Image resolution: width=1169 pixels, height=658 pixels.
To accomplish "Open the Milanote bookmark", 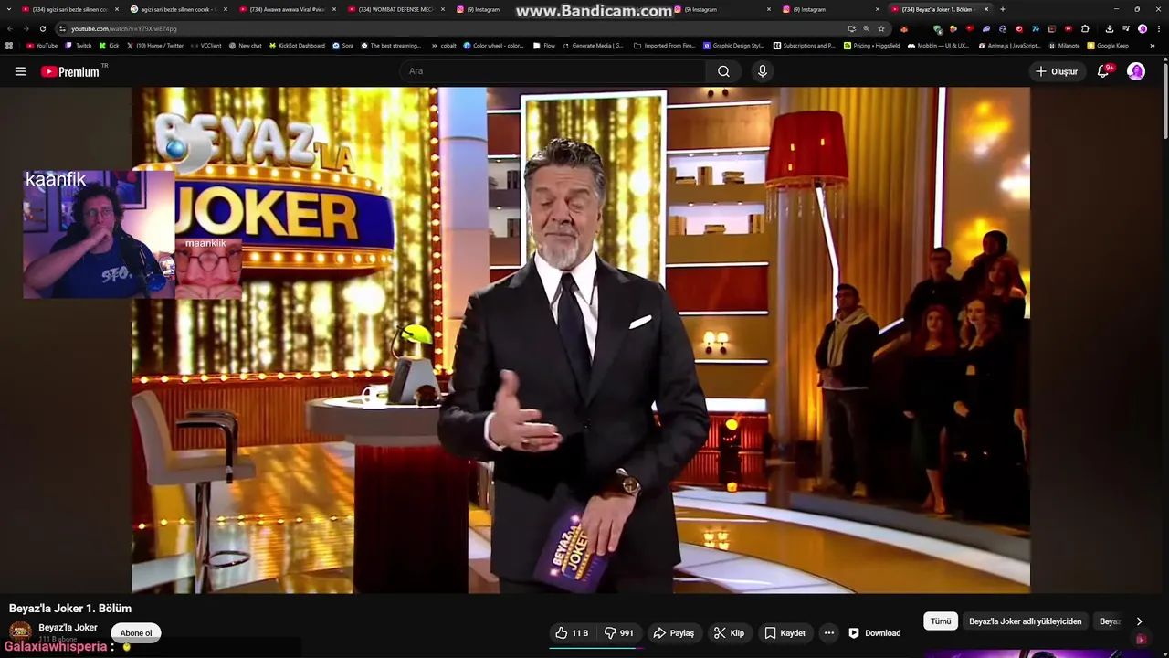I will [x=1064, y=46].
